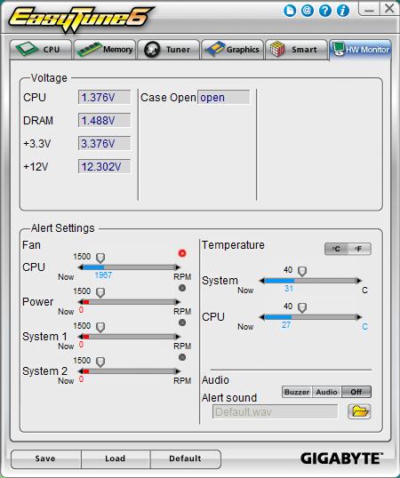Turn alert sound Off
The width and height of the screenshot is (400, 478).
coord(356,392)
